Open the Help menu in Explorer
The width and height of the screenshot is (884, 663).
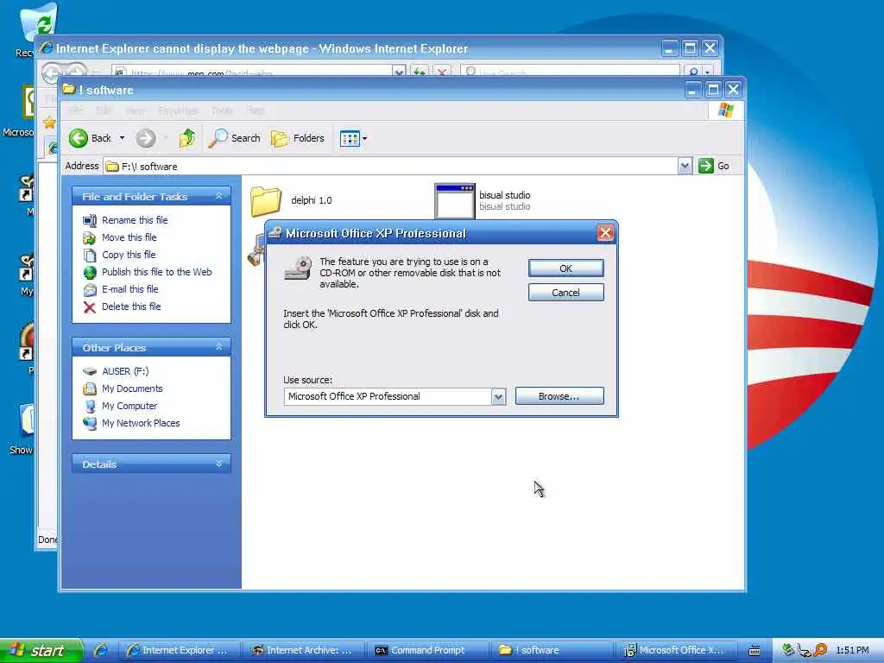[x=256, y=110]
